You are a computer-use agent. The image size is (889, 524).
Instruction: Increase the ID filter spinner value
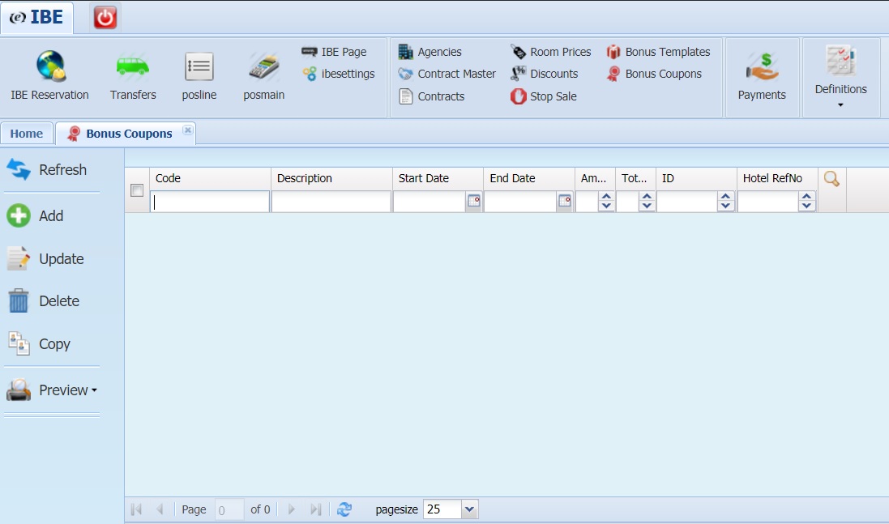pos(726,197)
